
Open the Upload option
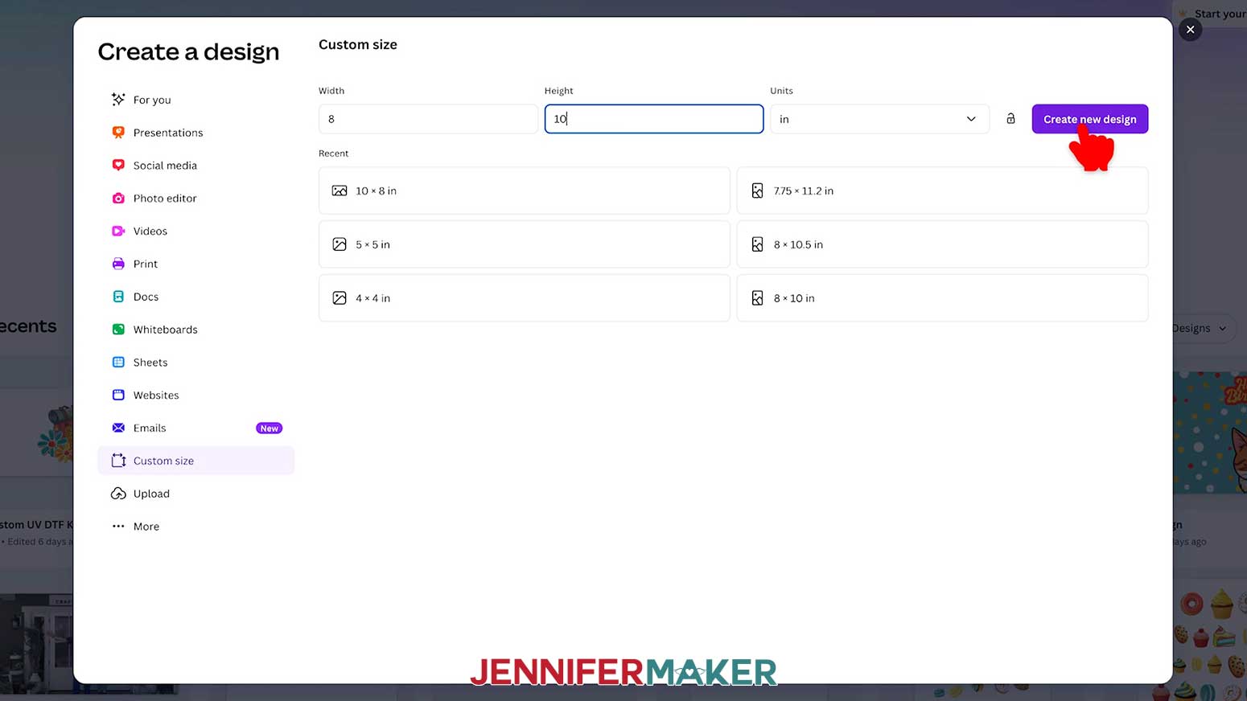point(195,494)
